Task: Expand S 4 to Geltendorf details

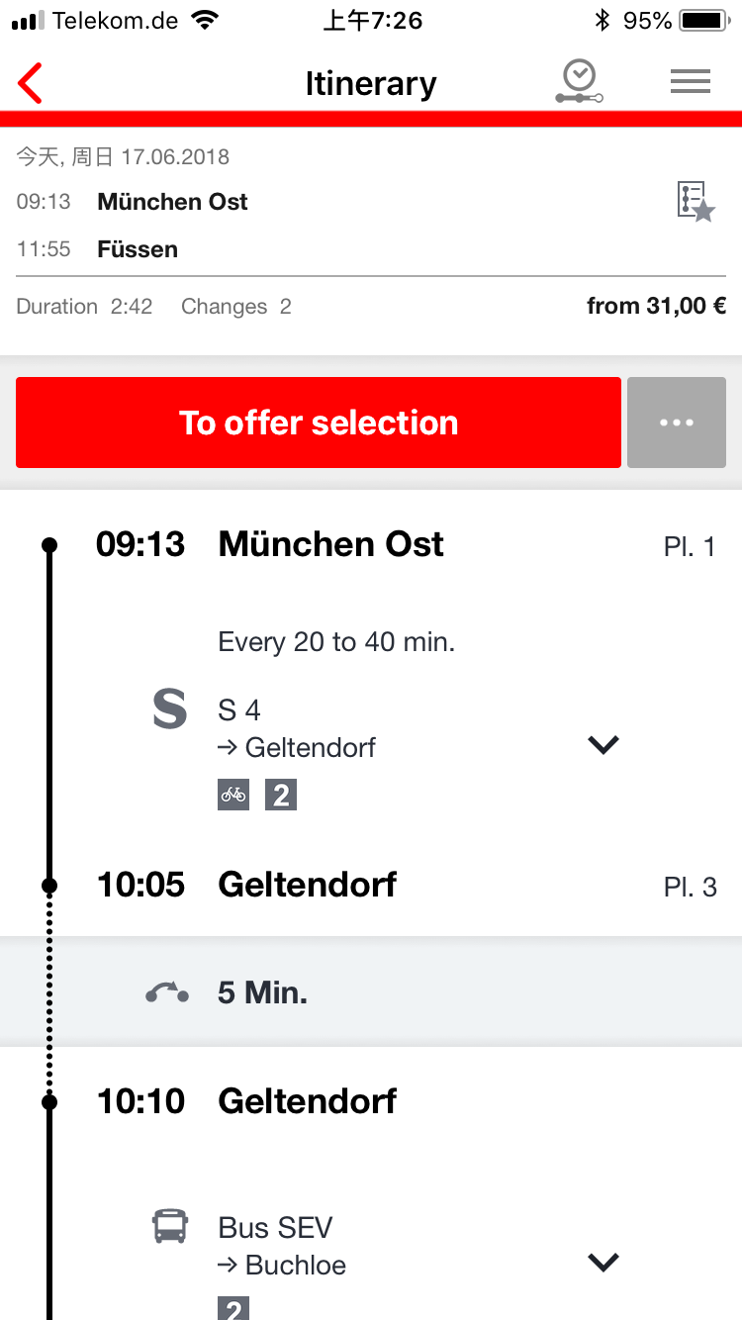Action: (x=603, y=744)
